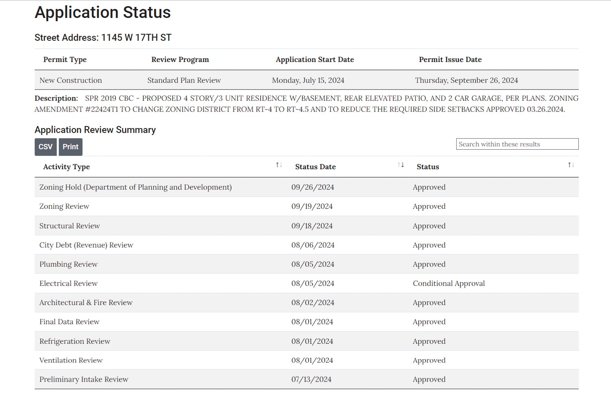This screenshot has height=395, width=611.
Task: Click Approved status in Zoning Review row
Action: coord(429,206)
